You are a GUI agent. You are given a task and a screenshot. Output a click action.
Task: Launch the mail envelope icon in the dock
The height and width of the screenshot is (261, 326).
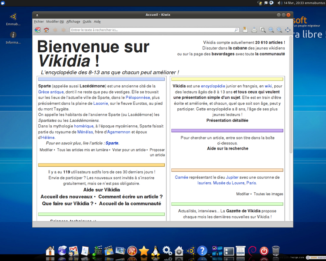(x=73, y=251)
